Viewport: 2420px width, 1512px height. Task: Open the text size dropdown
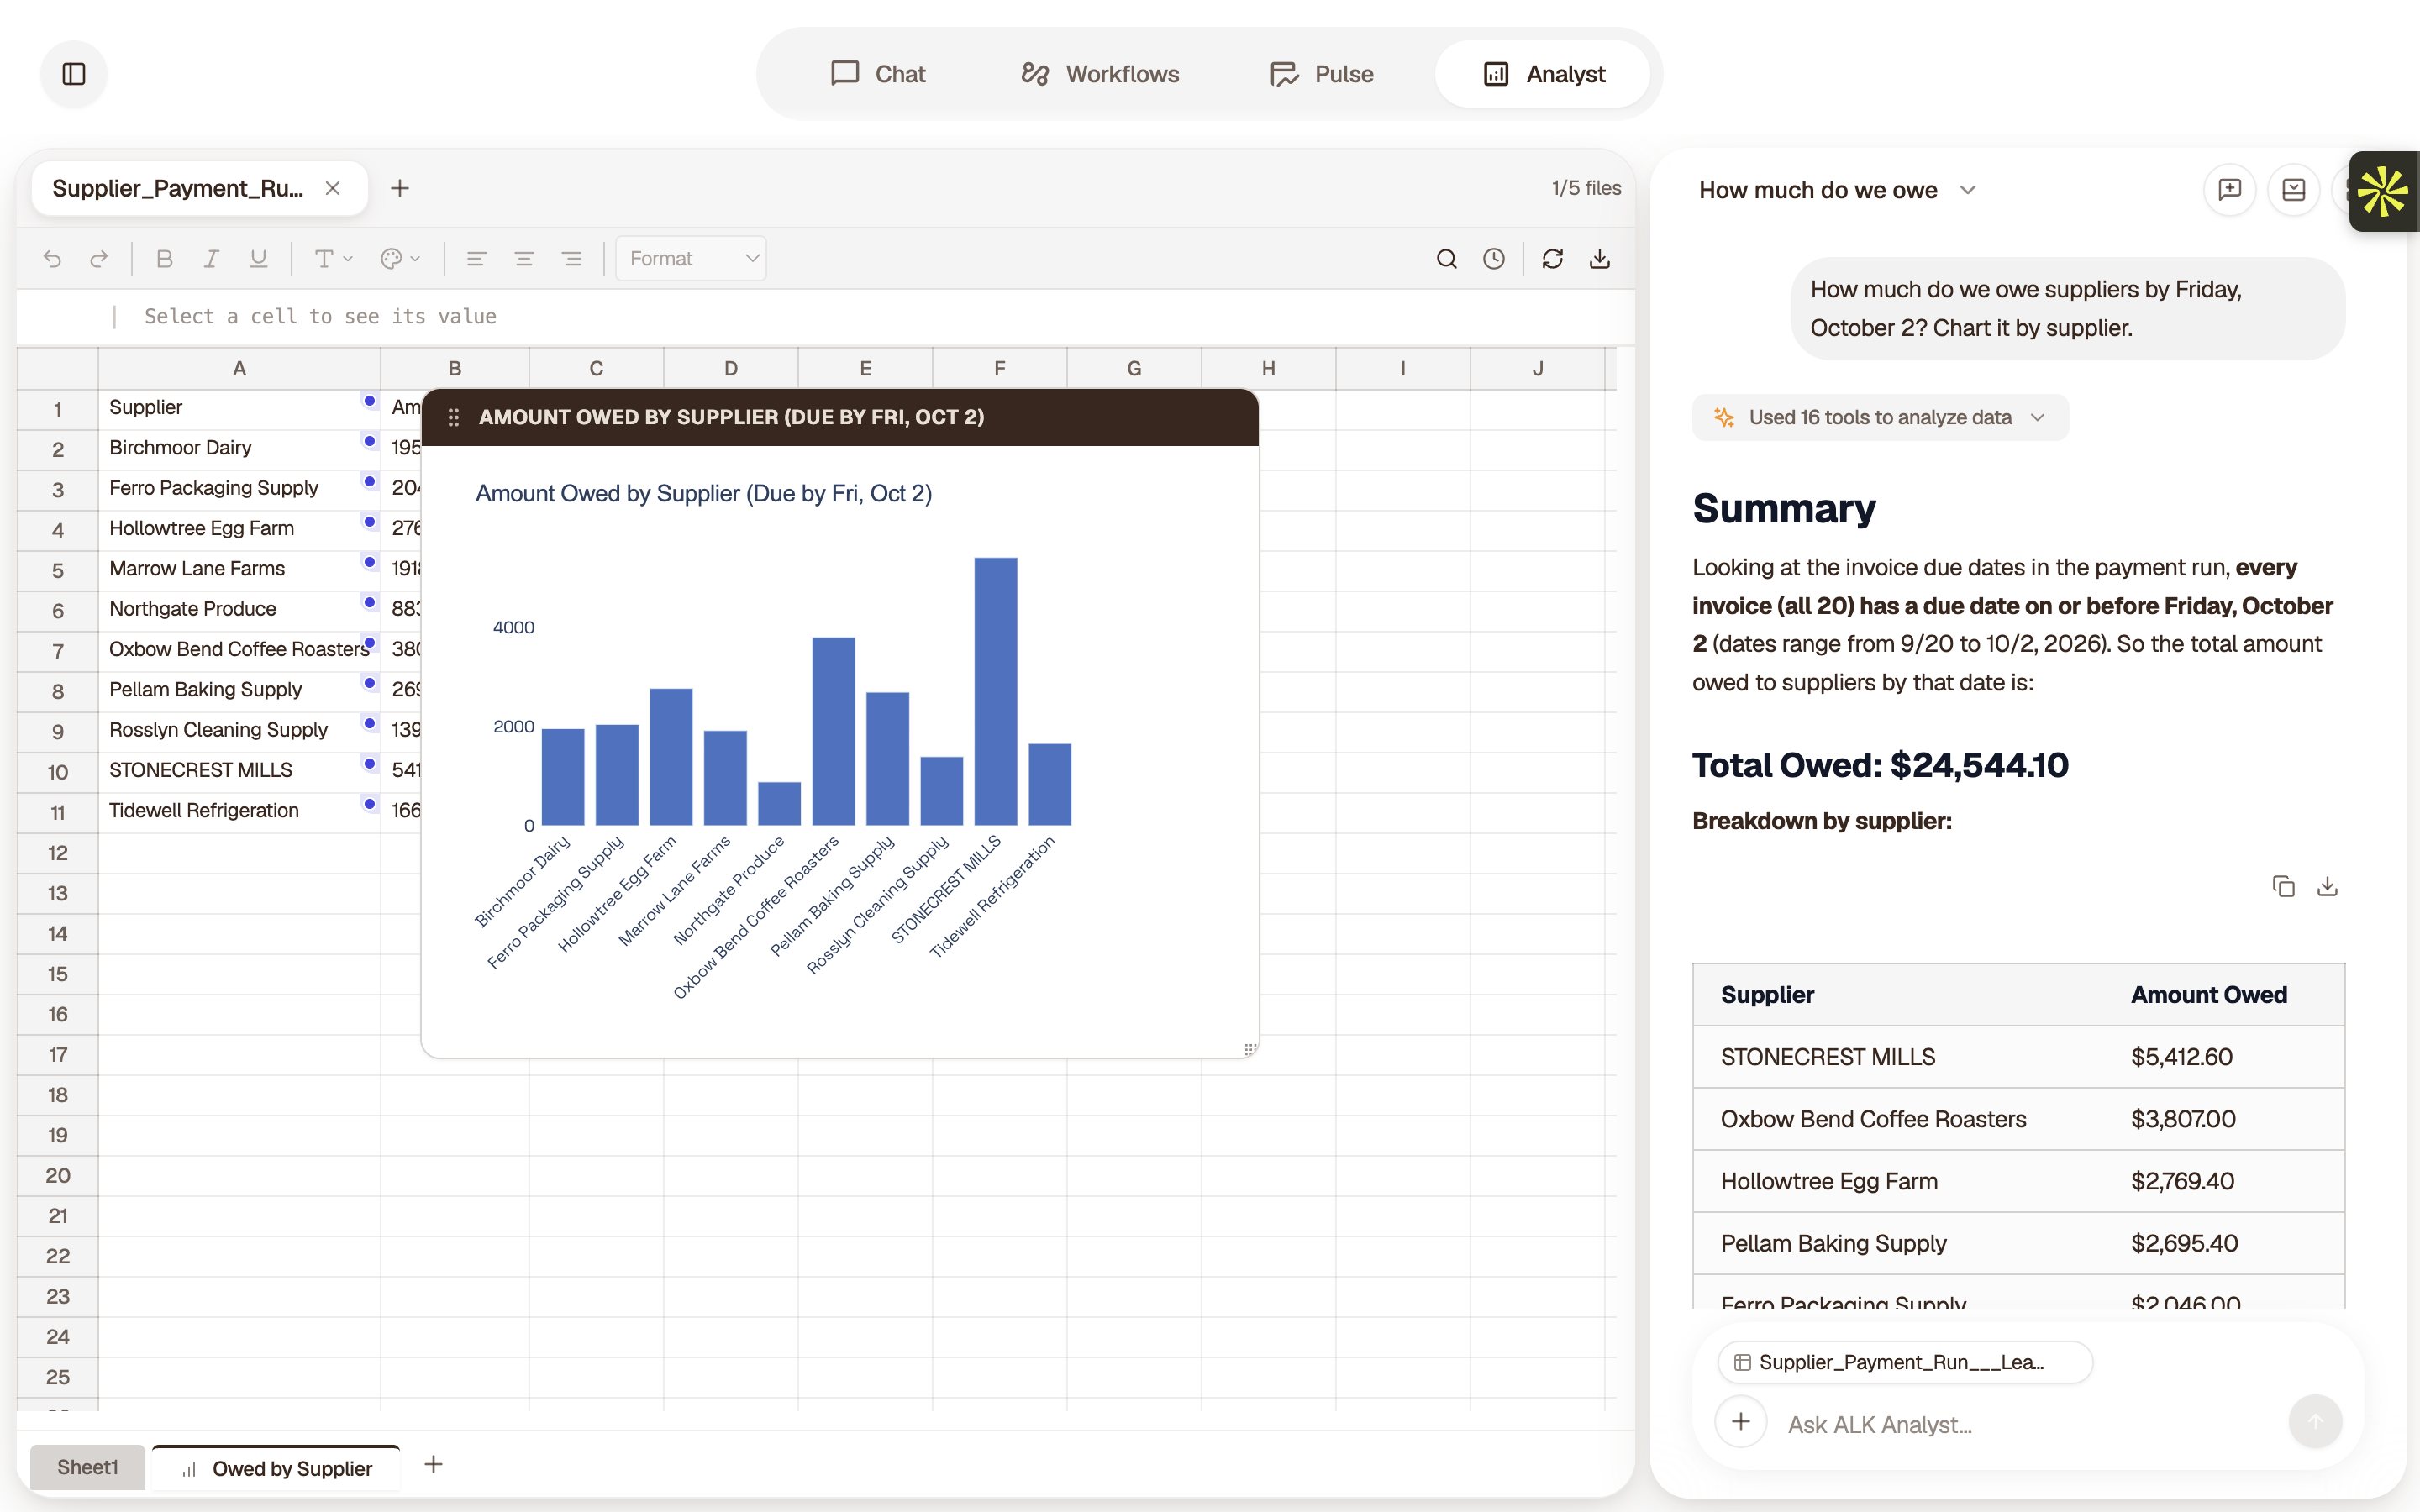pos(333,259)
